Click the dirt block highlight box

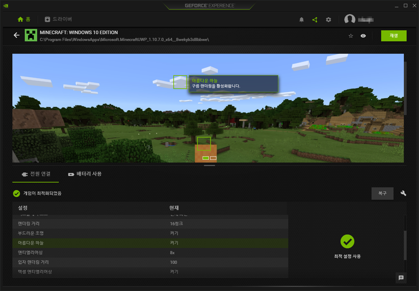point(204,144)
